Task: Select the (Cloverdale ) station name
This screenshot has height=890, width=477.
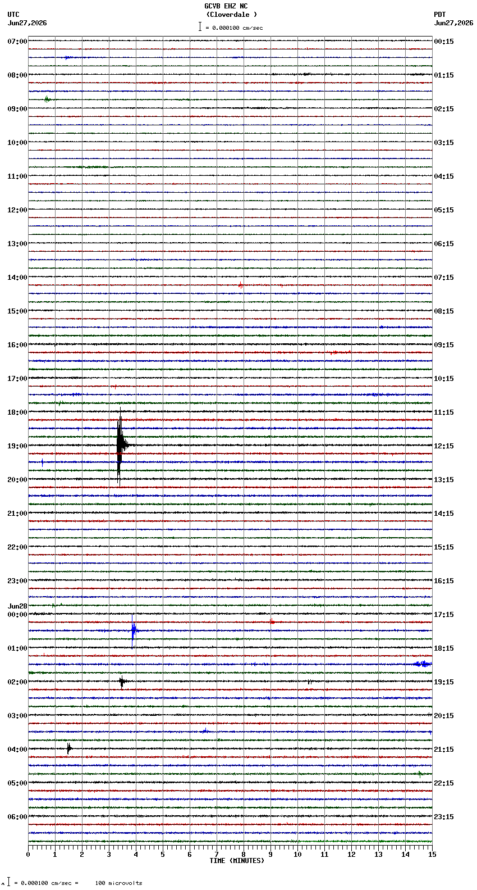Action: pyautogui.click(x=232, y=15)
